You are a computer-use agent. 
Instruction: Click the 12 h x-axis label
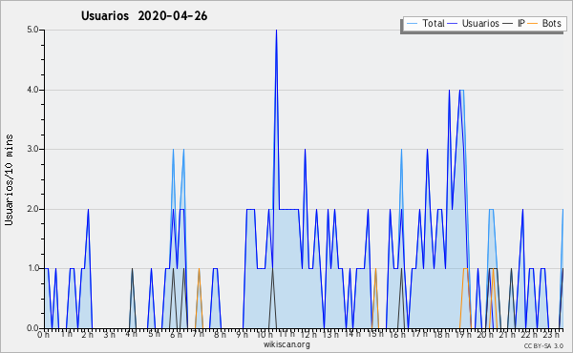(x=308, y=335)
